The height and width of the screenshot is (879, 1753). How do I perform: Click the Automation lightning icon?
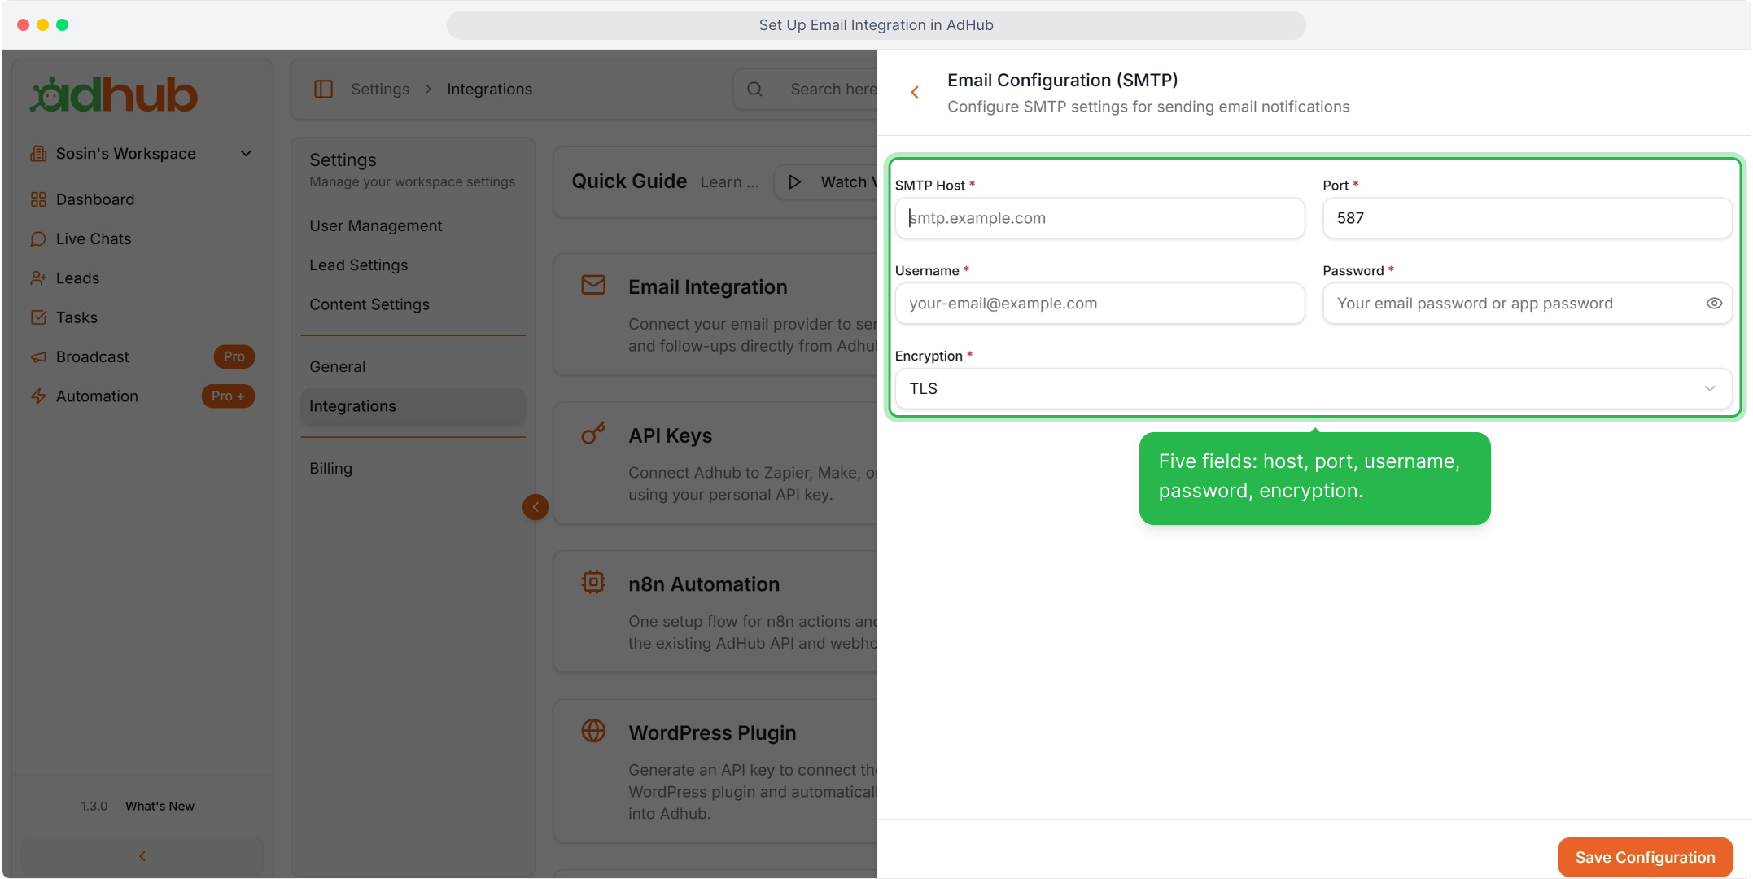(38, 396)
